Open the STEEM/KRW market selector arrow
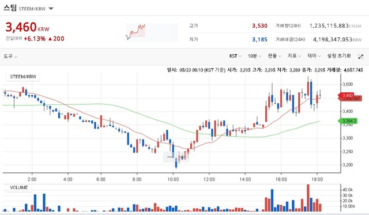Image resolution: width=369 pixels, height=215 pixels. pyautogui.click(x=51, y=9)
